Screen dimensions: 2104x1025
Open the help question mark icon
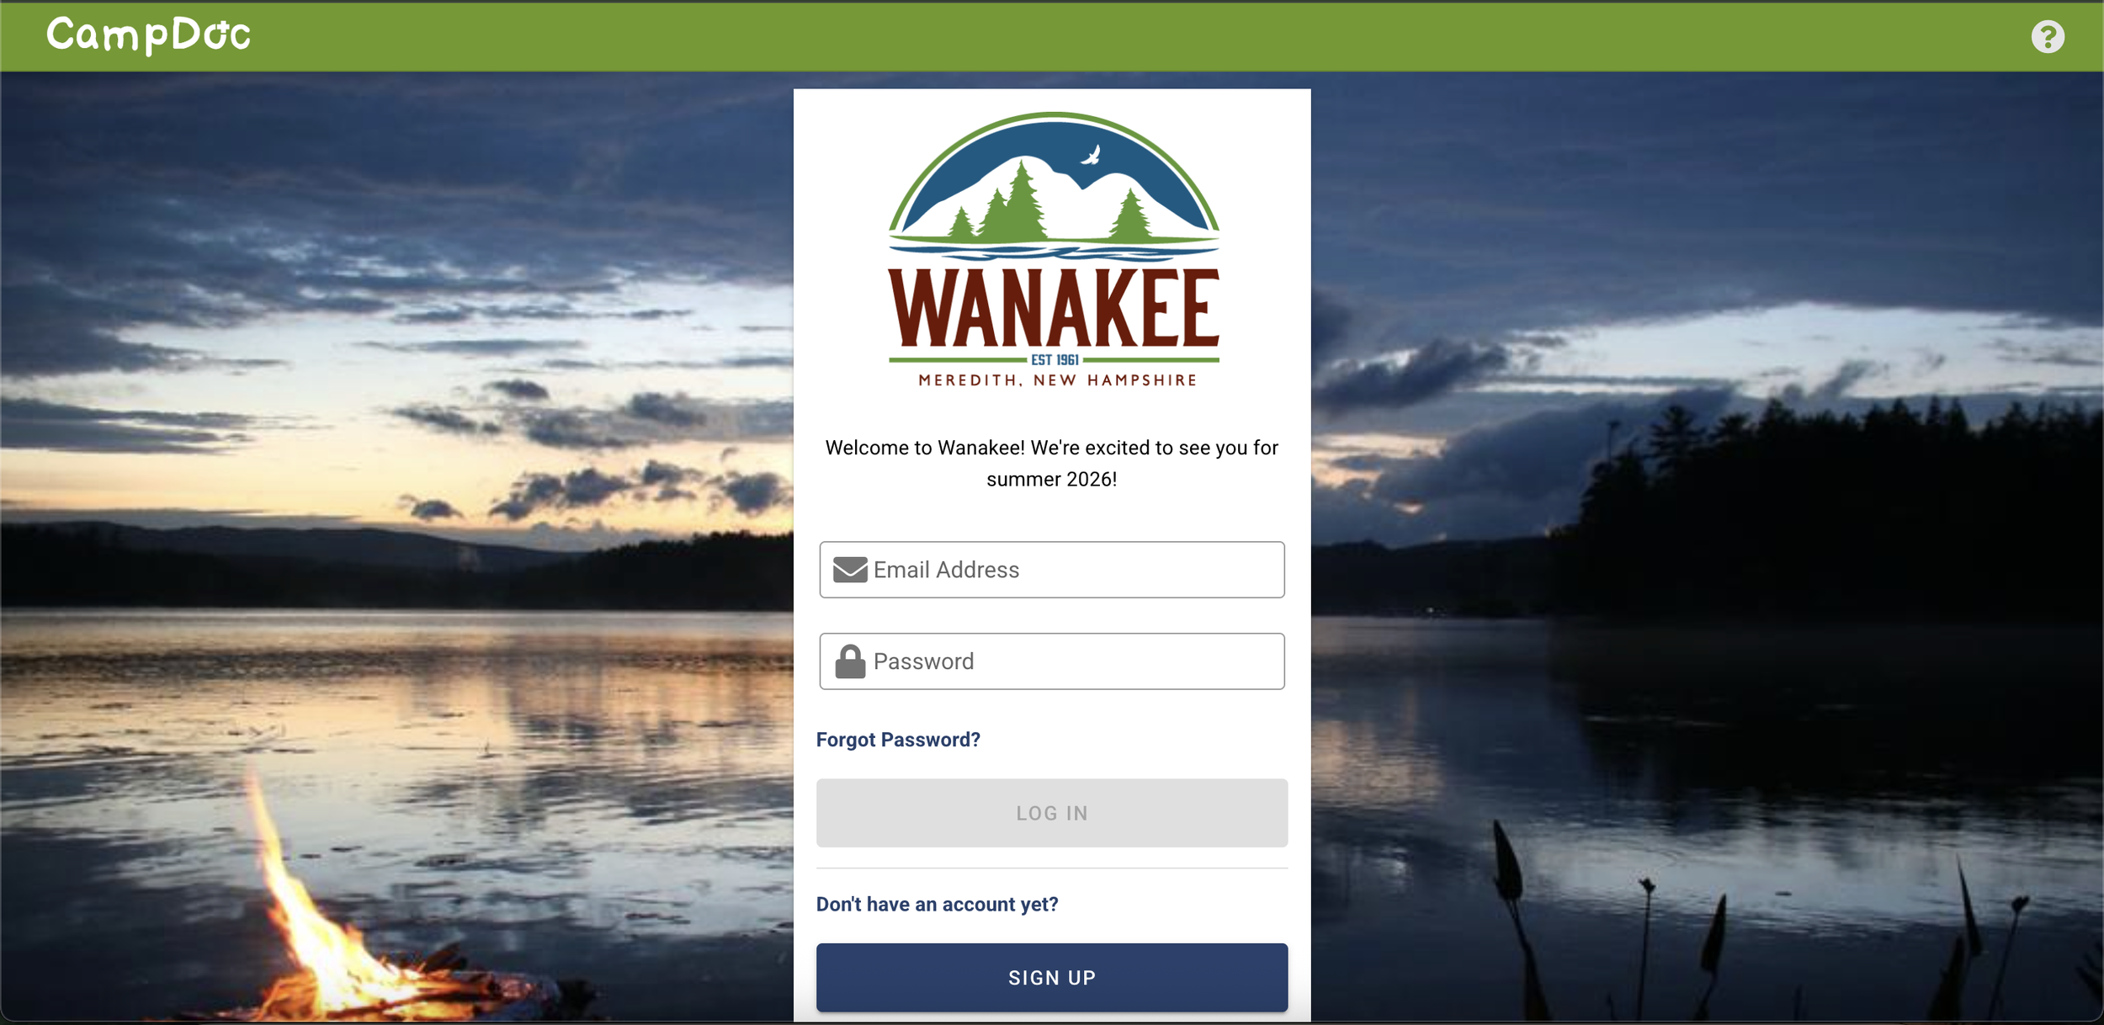point(2048,36)
